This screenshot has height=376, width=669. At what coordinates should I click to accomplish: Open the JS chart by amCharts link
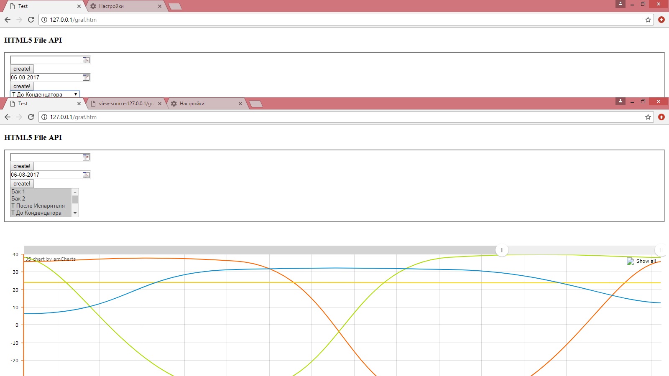(51, 259)
